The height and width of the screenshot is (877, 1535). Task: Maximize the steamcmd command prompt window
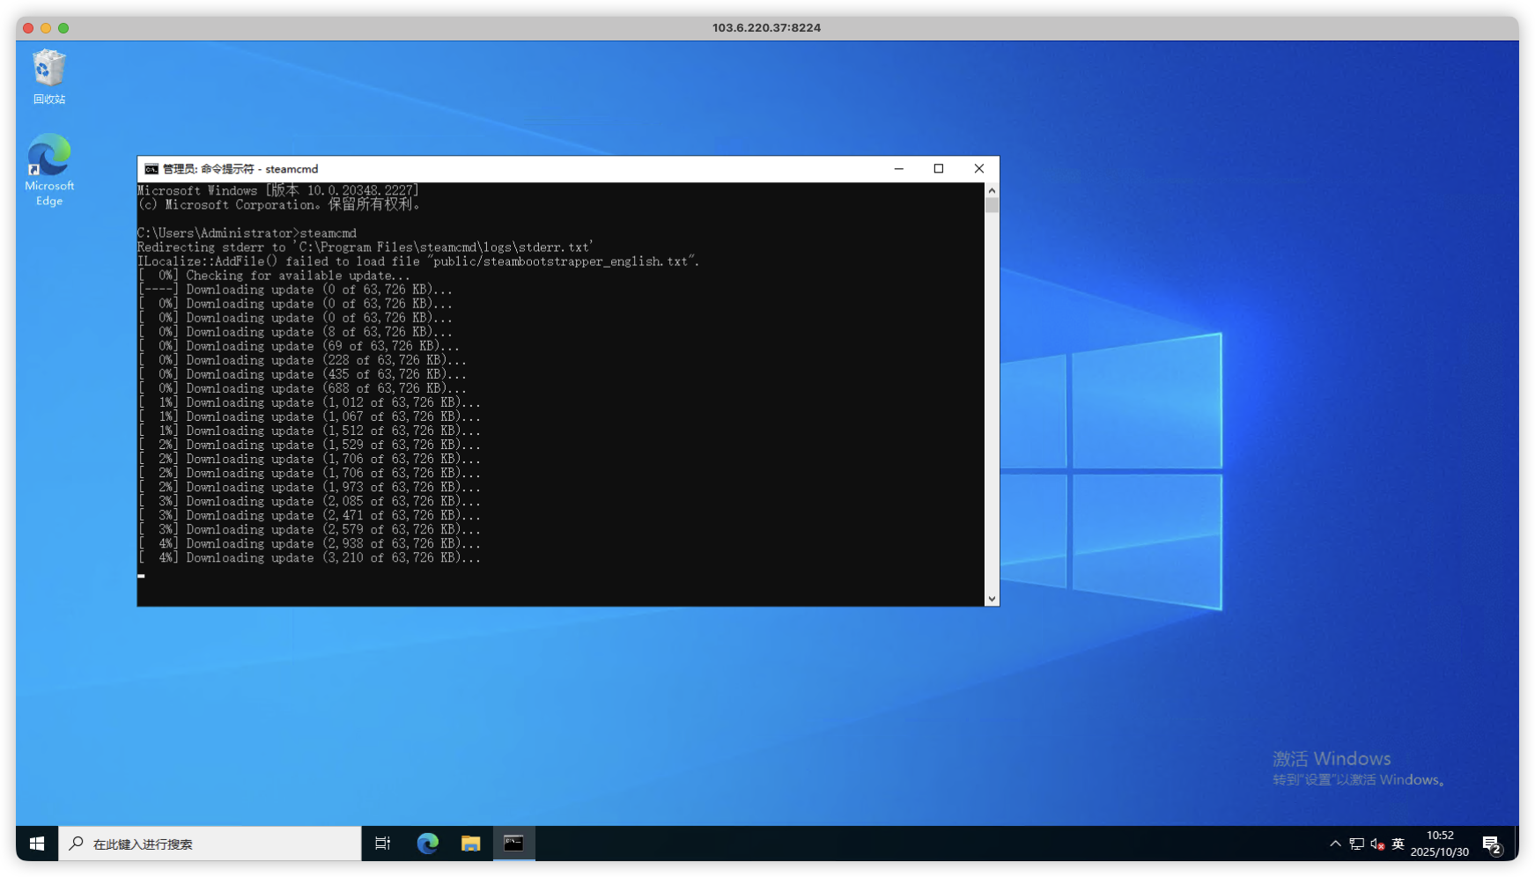[x=939, y=169]
